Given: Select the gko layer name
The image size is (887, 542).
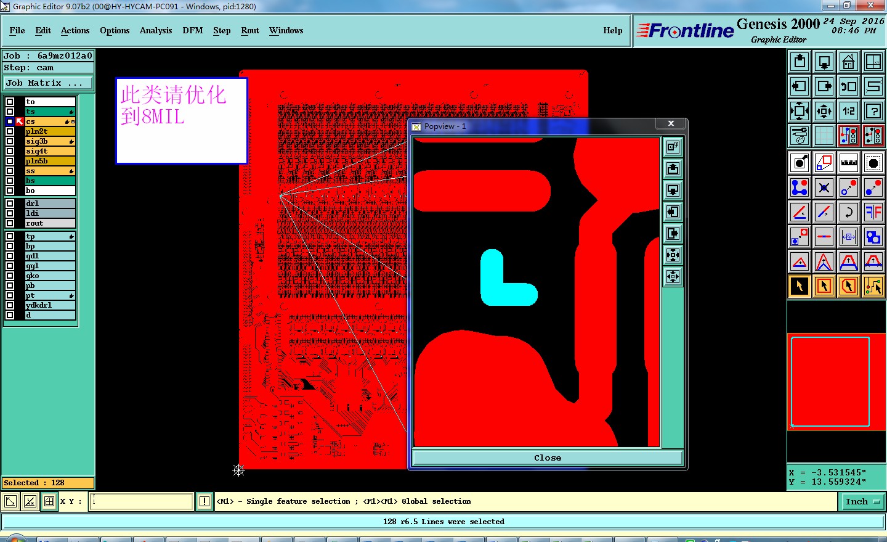Looking at the screenshot, I should pyautogui.click(x=50, y=276).
